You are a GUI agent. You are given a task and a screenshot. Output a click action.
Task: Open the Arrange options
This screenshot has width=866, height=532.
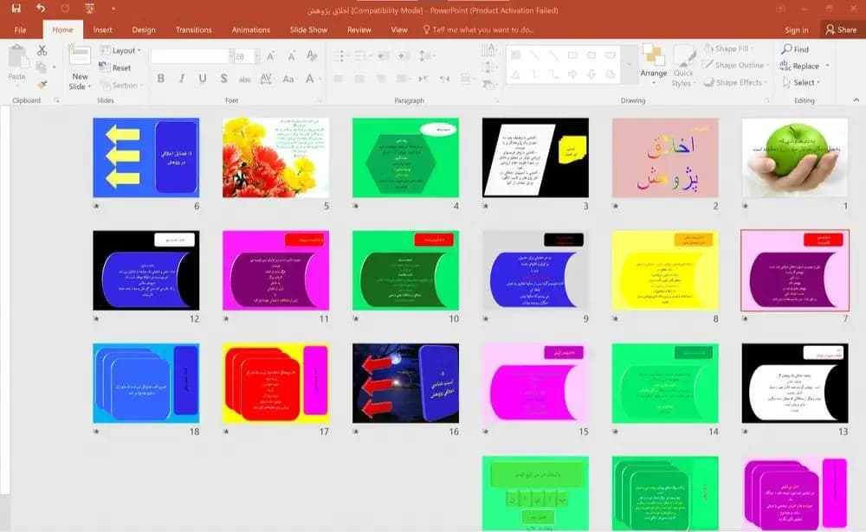tap(653, 65)
